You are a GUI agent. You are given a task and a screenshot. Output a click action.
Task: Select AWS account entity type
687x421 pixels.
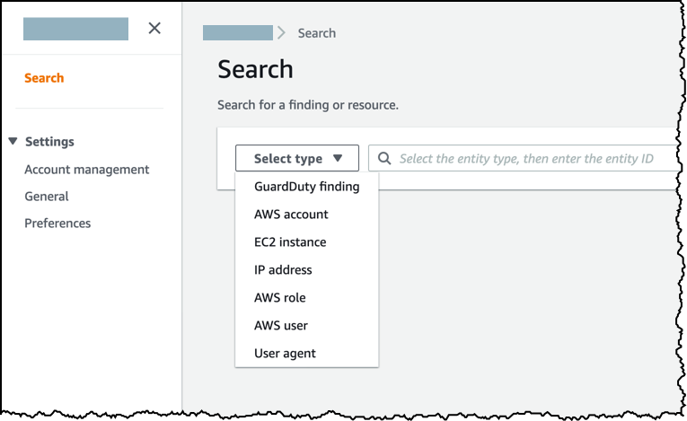(x=291, y=215)
